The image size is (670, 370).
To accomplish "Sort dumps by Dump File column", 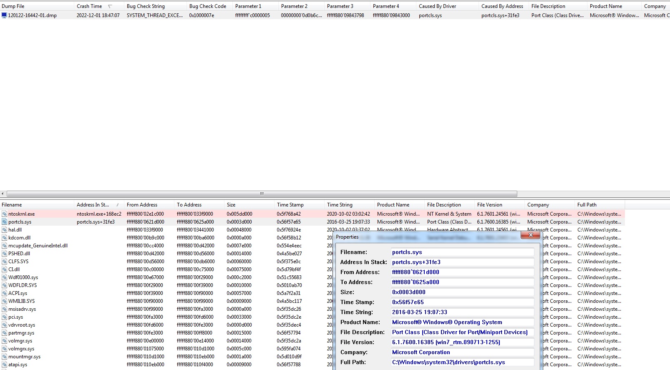I will pos(37,6).
